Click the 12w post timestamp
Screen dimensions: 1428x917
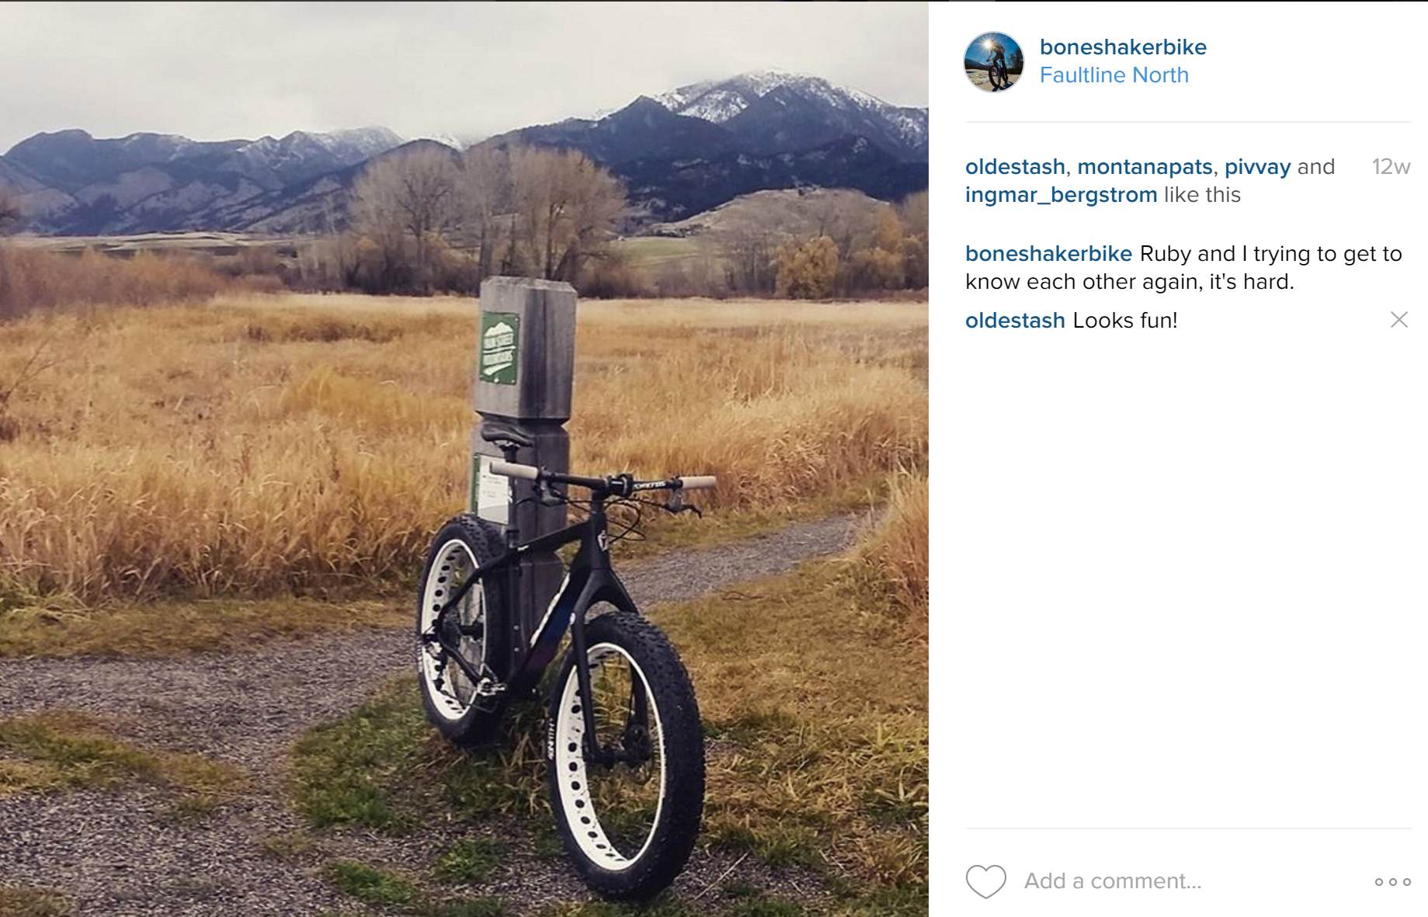(x=1391, y=167)
